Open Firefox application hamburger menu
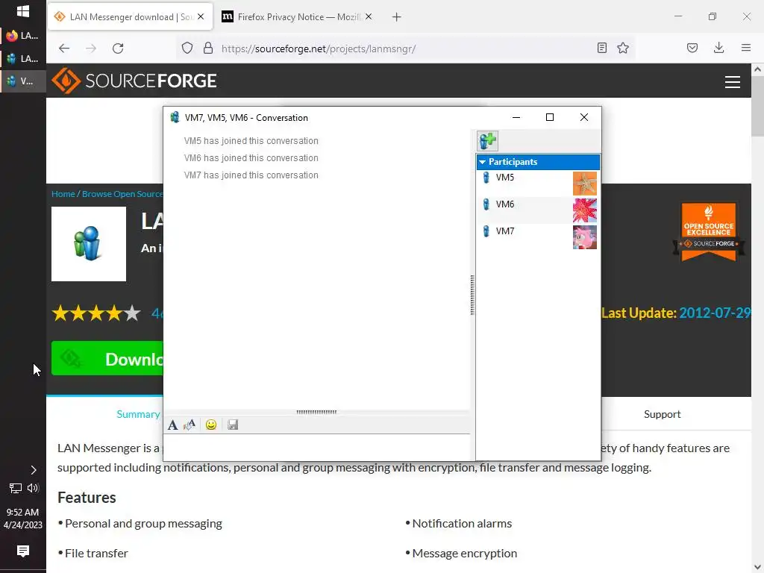 pyautogui.click(x=746, y=48)
